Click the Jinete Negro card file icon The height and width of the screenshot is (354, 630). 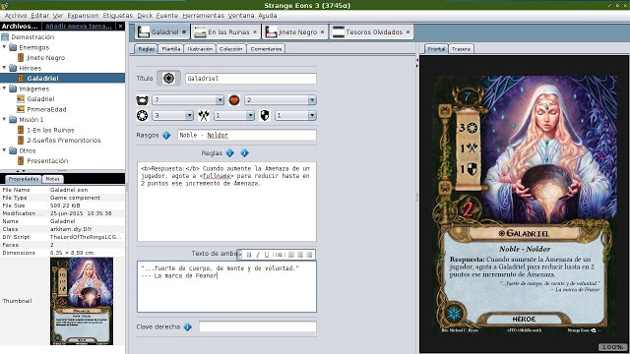pyautogui.click(x=21, y=58)
